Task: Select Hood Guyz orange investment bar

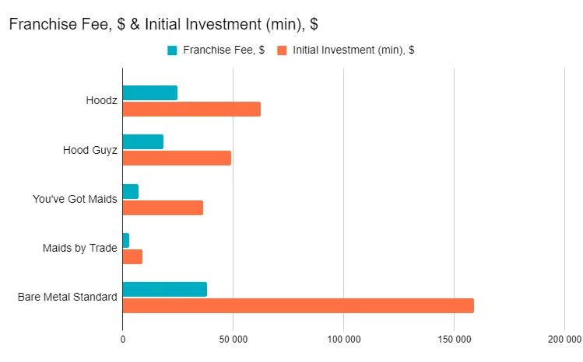Action: [177, 158]
